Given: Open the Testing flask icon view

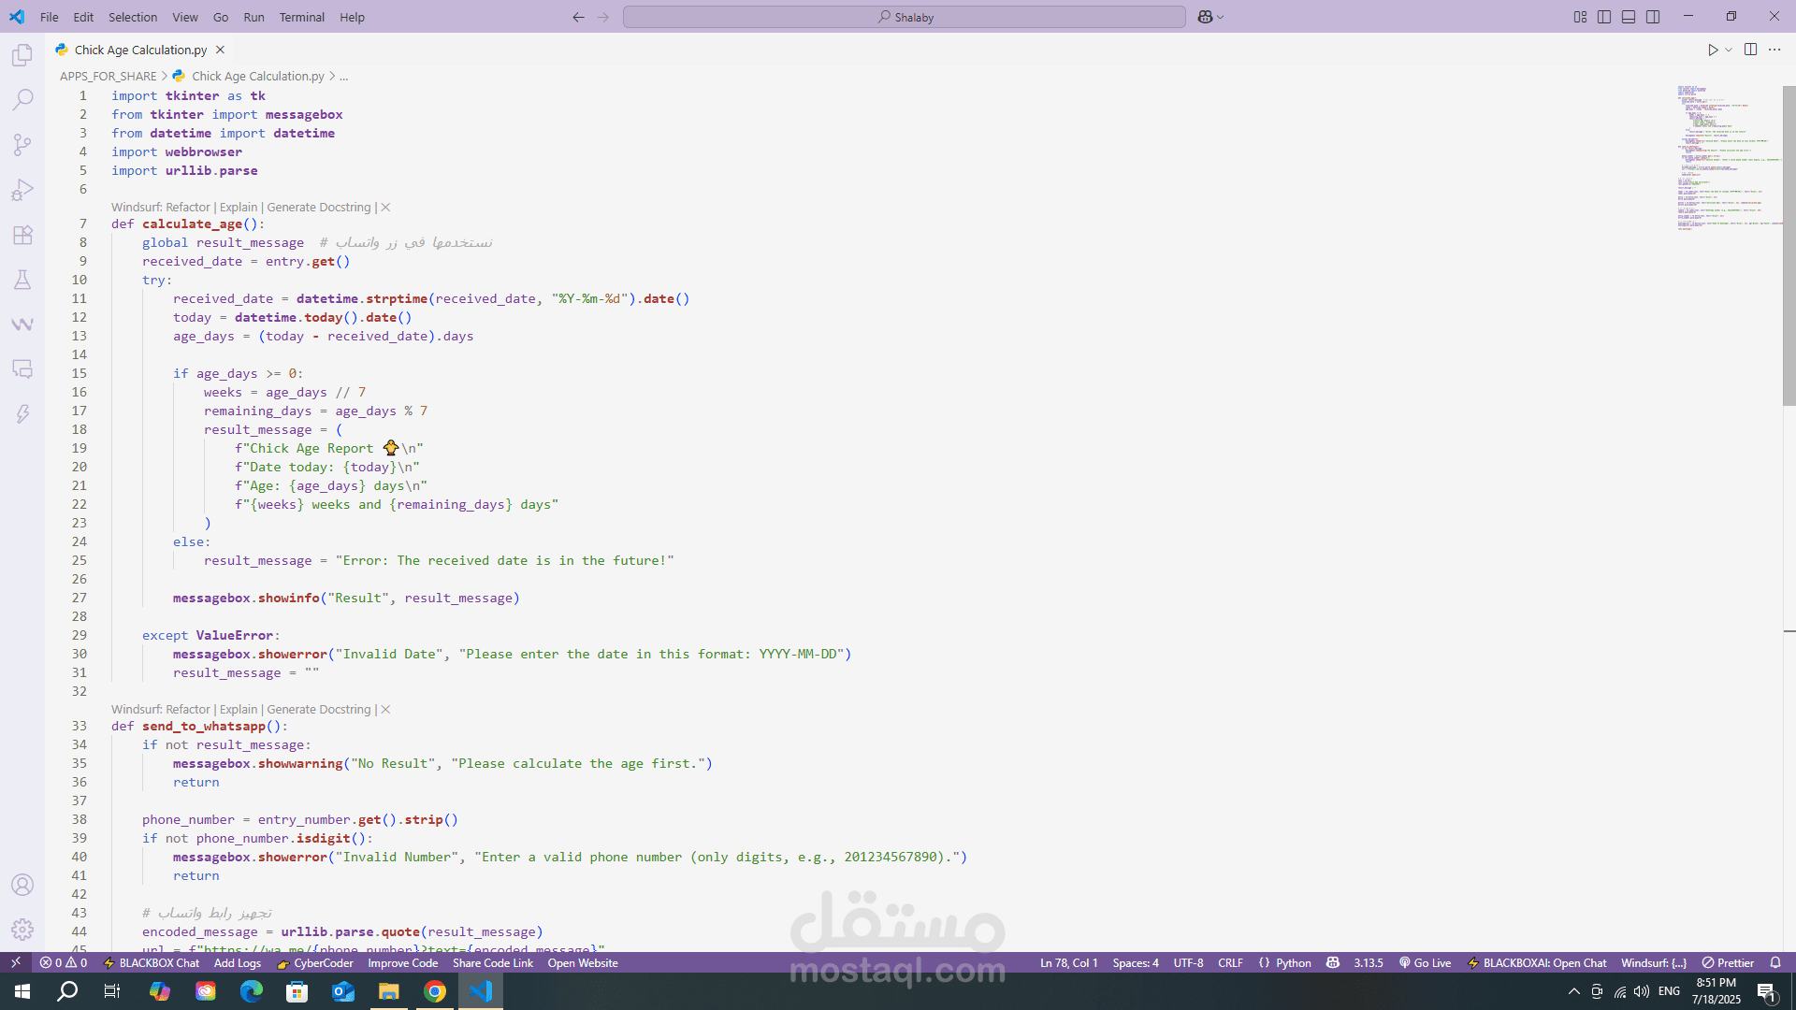Looking at the screenshot, I should coord(22,280).
